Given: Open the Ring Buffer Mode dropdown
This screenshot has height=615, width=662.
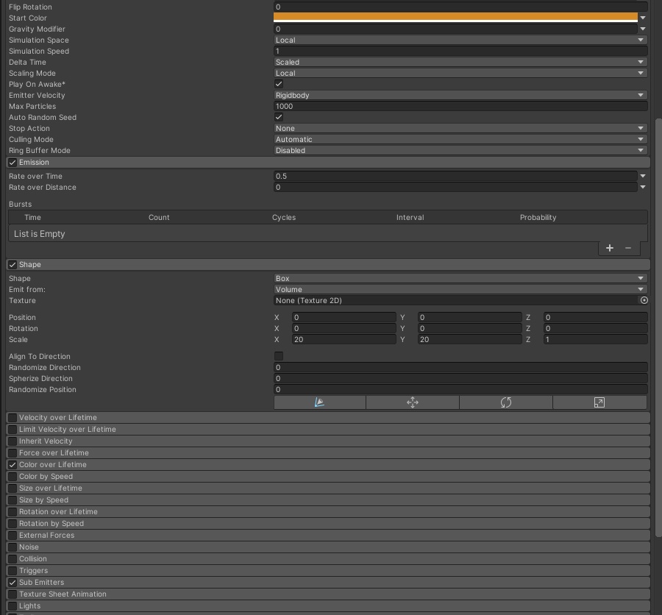Looking at the screenshot, I should point(460,150).
